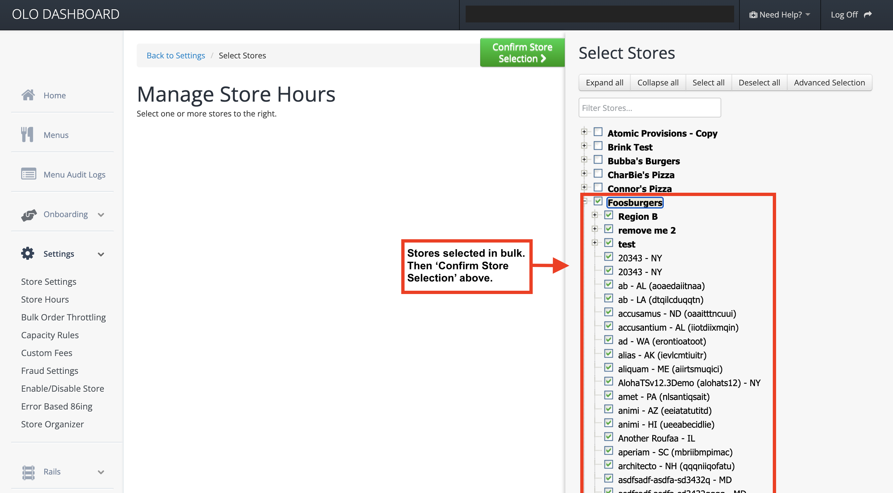The width and height of the screenshot is (893, 493).
Task: Open Capacity Rules in sidebar
Action: pos(50,335)
